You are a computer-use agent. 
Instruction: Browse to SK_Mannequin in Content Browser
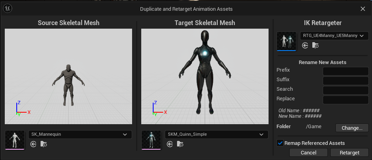(44, 144)
